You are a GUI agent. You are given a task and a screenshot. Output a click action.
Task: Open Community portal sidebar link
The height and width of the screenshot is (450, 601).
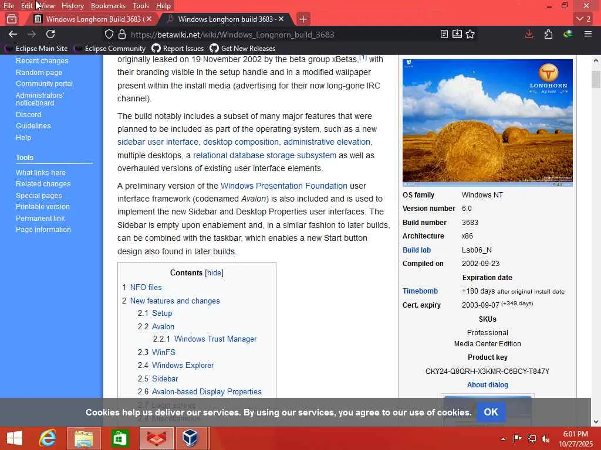[44, 83]
